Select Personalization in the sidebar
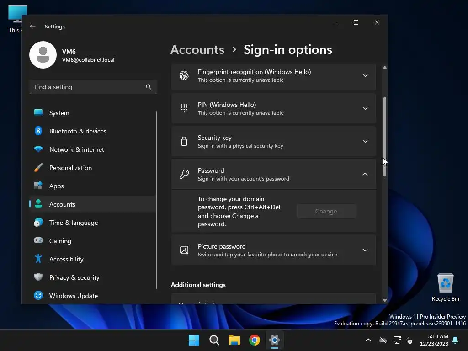Screen dimensions: 468x351 [93, 168]
